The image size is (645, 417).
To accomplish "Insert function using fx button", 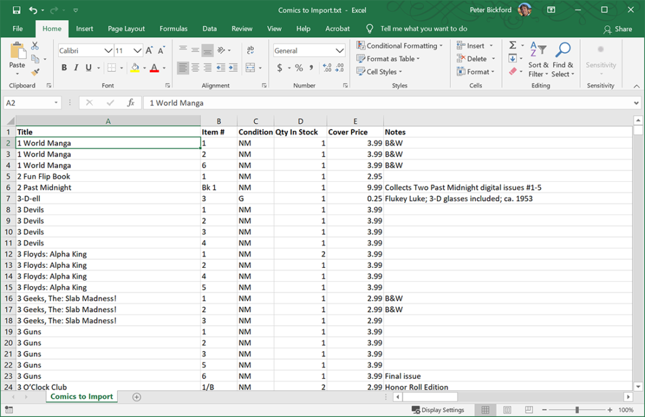I will (131, 103).
